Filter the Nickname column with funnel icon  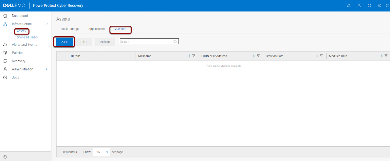click(x=194, y=56)
